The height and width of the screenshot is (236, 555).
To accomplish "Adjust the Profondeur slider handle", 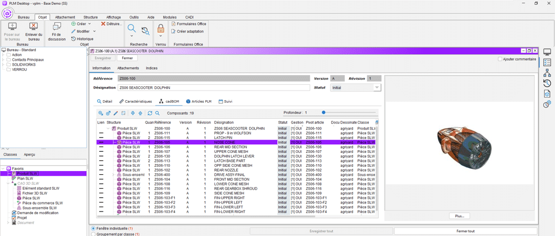I will (324, 113).
